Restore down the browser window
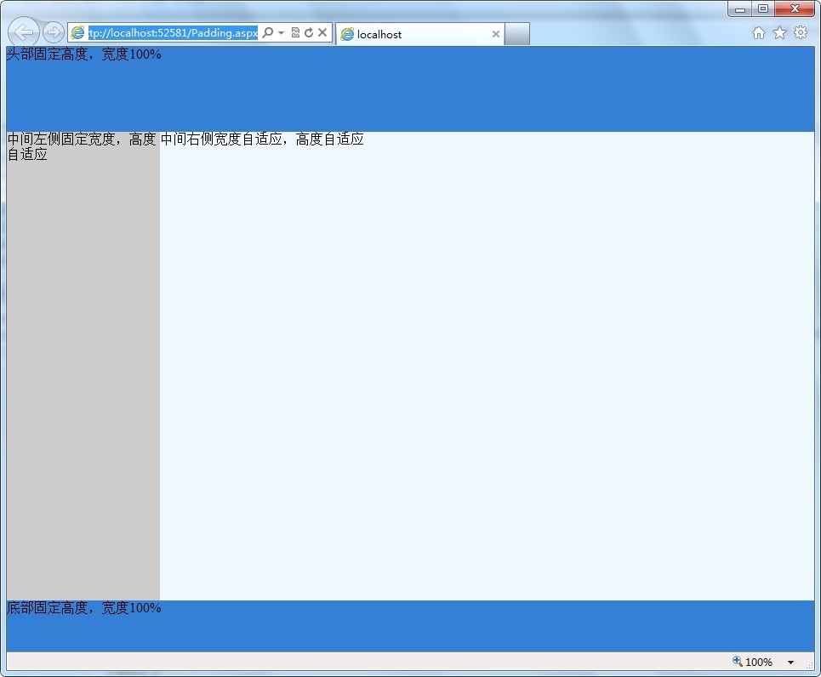 click(x=763, y=9)
